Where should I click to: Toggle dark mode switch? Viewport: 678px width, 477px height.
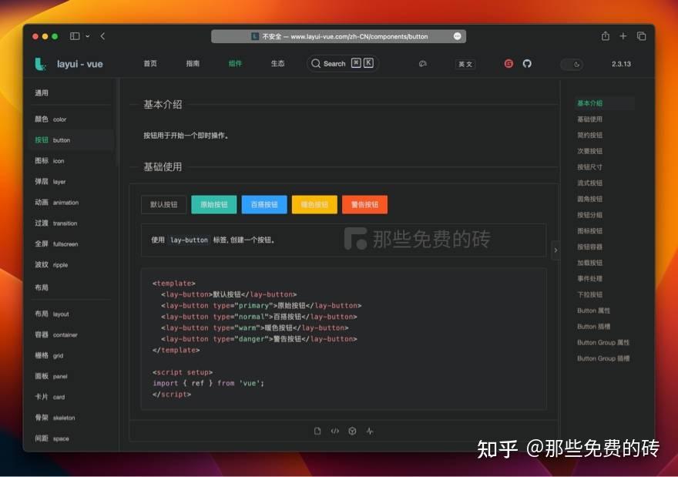click(x=572, y=66)
